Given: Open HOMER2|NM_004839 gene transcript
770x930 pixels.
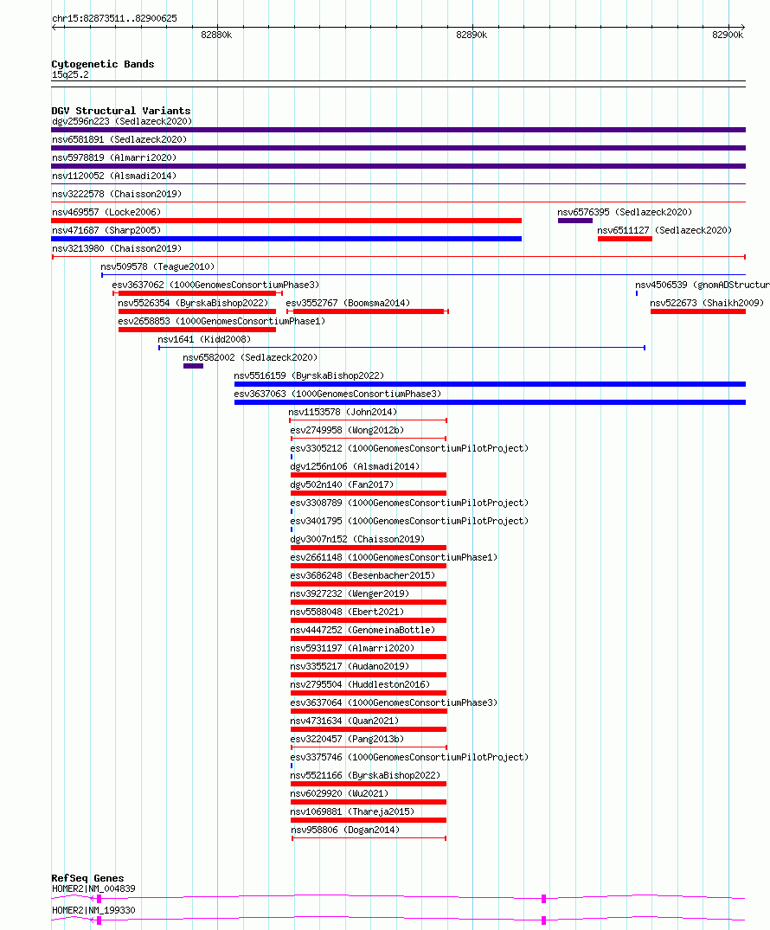Looking at the screenshot, I should pyautogui.click(x=93, y=889).
